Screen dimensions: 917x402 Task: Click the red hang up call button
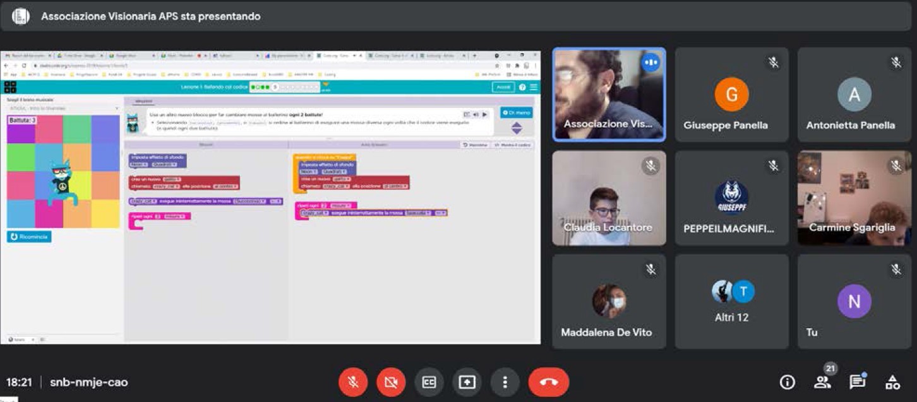point(548,382)
